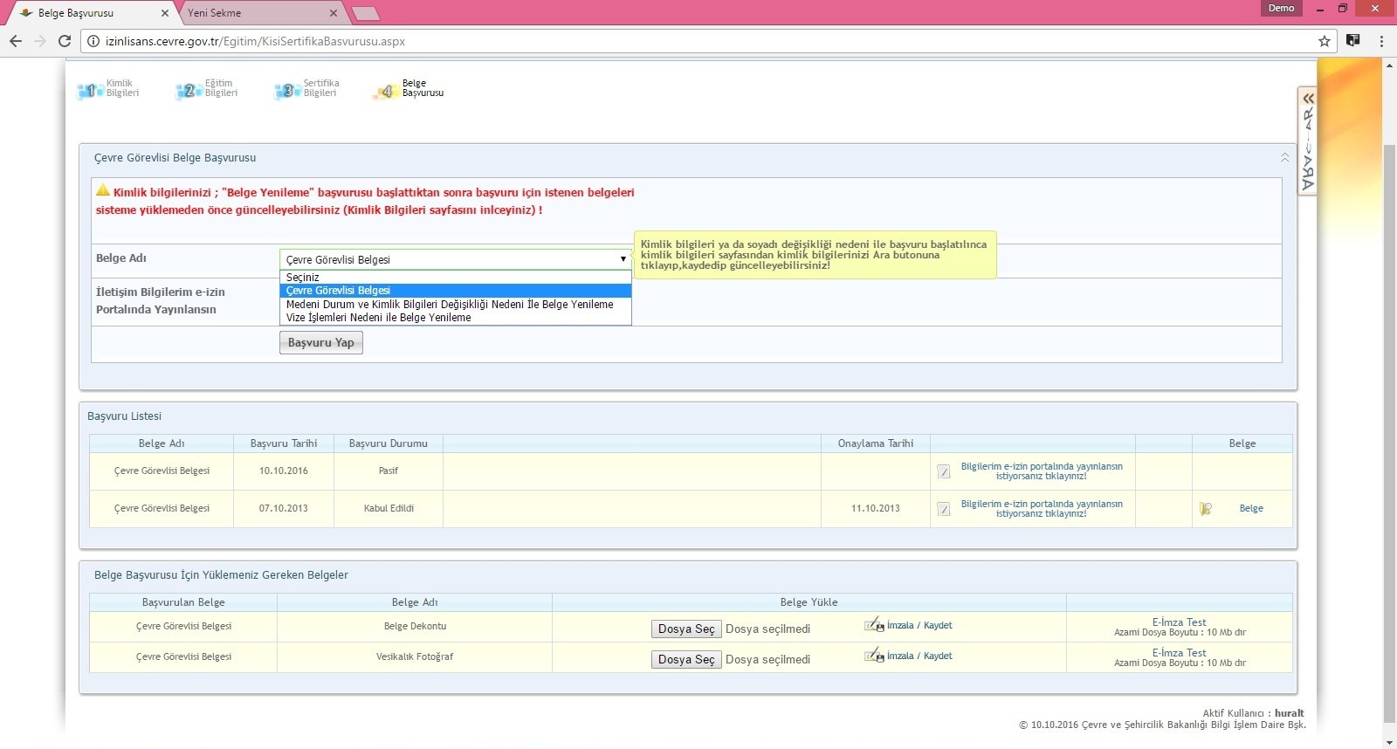Click the active user name 'huralt'
This screenshot has height=749, width=1397.
tap(1289, 713)
